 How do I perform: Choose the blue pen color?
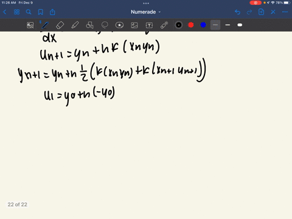(203, 25)
